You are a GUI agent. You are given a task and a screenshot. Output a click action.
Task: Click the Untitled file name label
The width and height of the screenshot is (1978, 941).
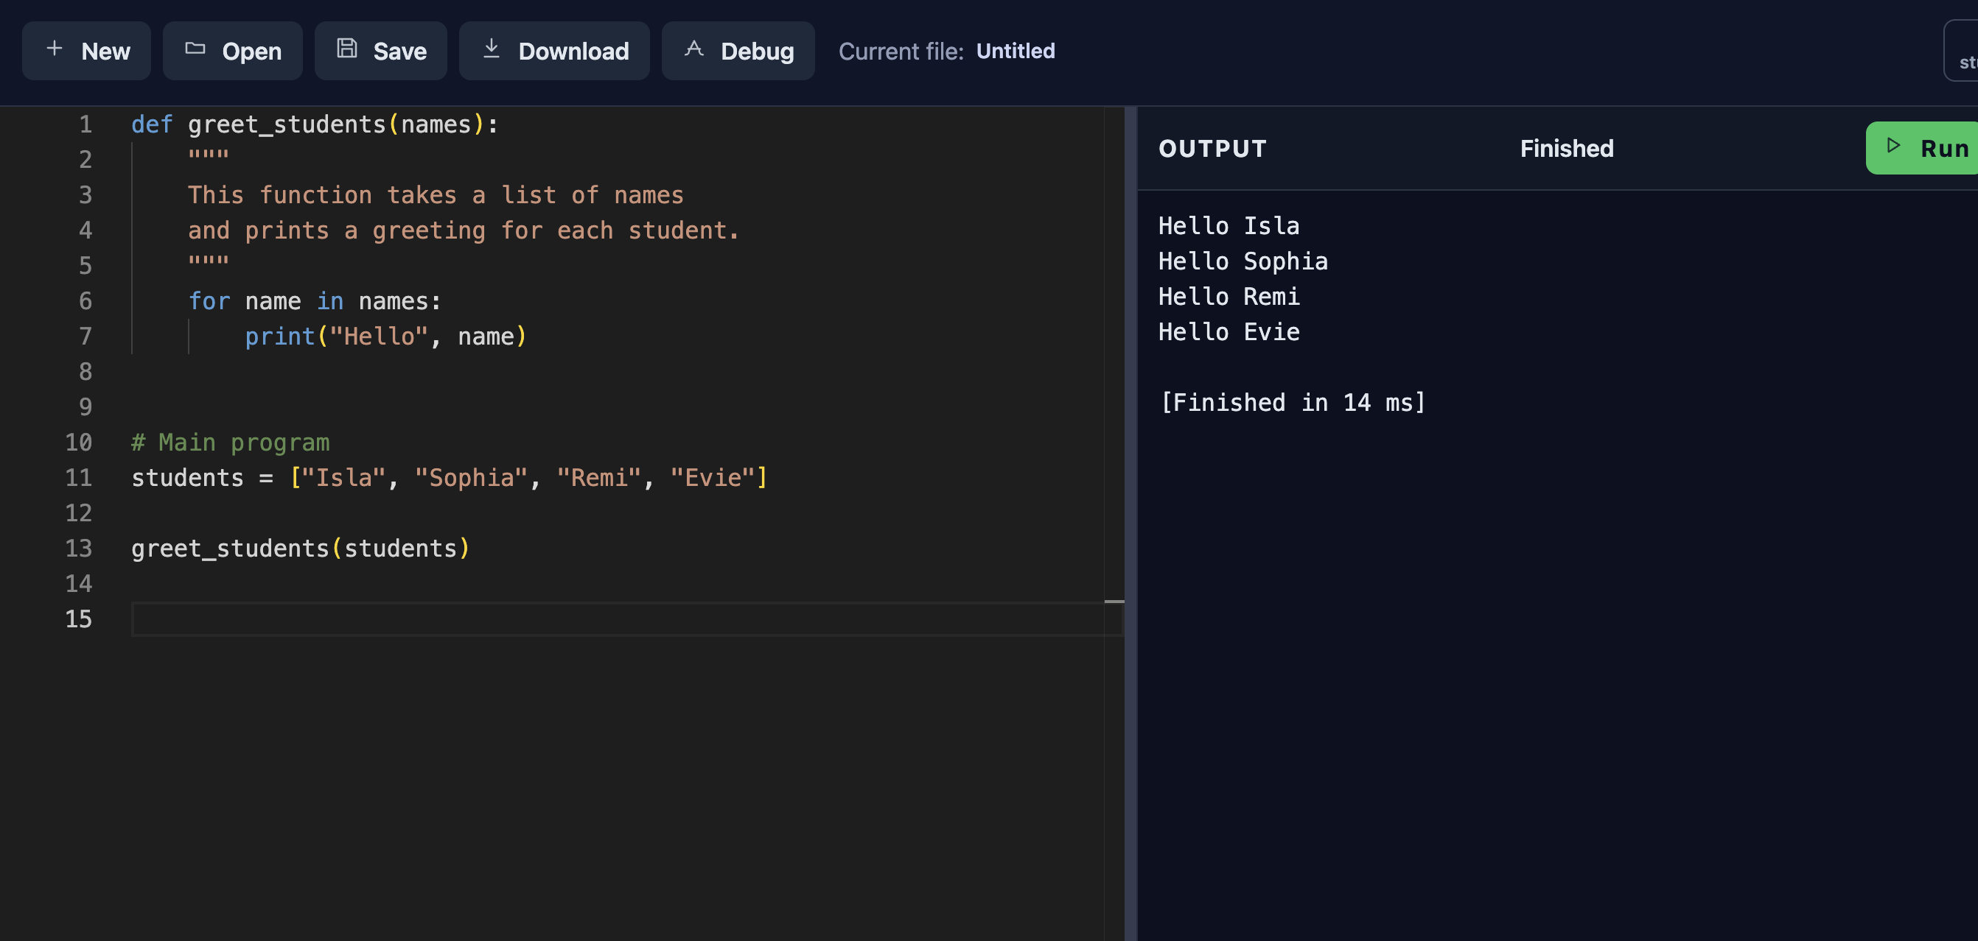pos(1015,51)
